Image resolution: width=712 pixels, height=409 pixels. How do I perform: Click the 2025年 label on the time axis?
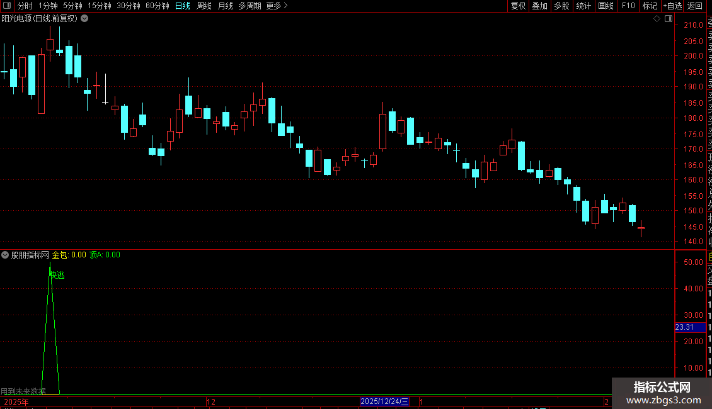point(16,401)
